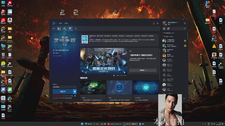Click the 了解详情 button
The height and width of the screenshot is (126, 225).
[x=143, y=70]
